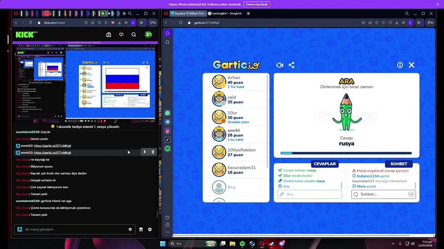Open Kick profile avatar menu
The height and width of the screenshot is (249, 444).
coord(148,35)
